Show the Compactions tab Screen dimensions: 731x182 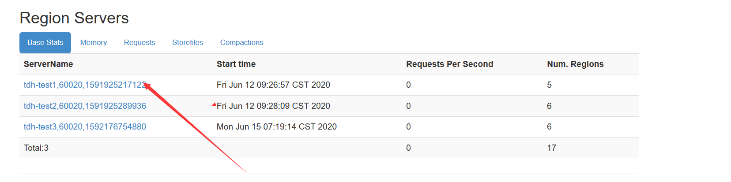click(x=241, y=43)
